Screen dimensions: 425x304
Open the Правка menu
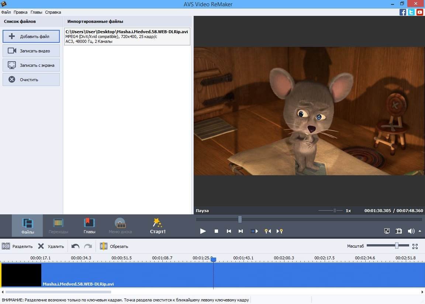[x=20, y=12]
